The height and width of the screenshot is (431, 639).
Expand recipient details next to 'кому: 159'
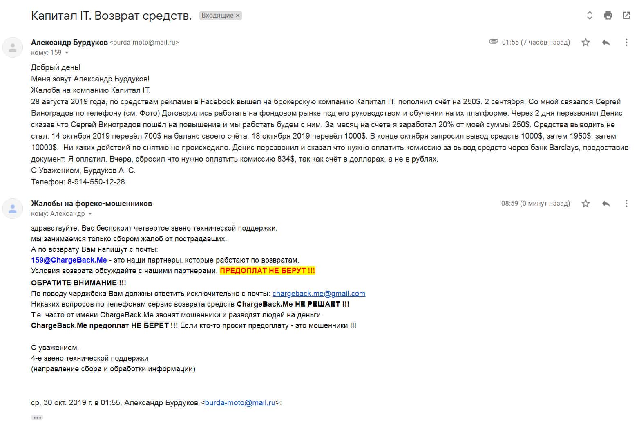pyautogui.click(x=67, y=53)
